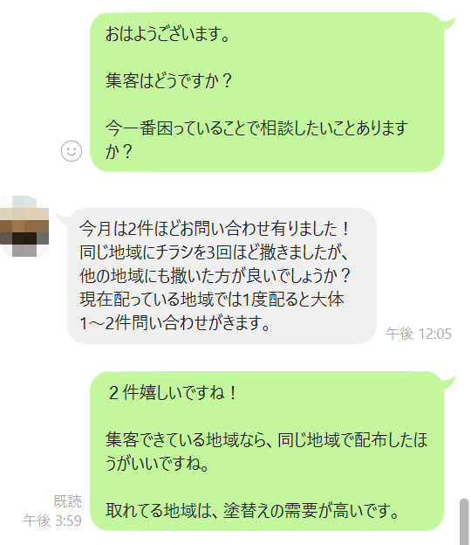Click the line うがいいですね。
The image size is (471, 545).
(157, 463)
